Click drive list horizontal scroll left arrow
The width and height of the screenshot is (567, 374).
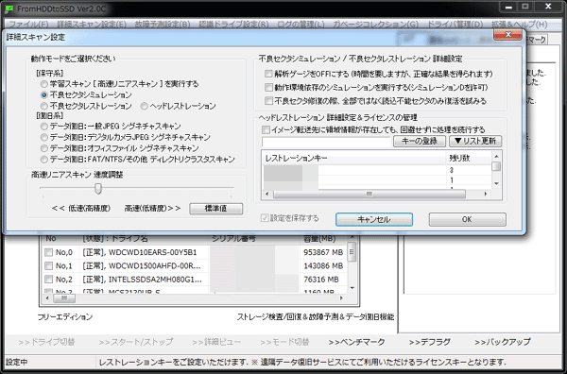pos(47,298)
